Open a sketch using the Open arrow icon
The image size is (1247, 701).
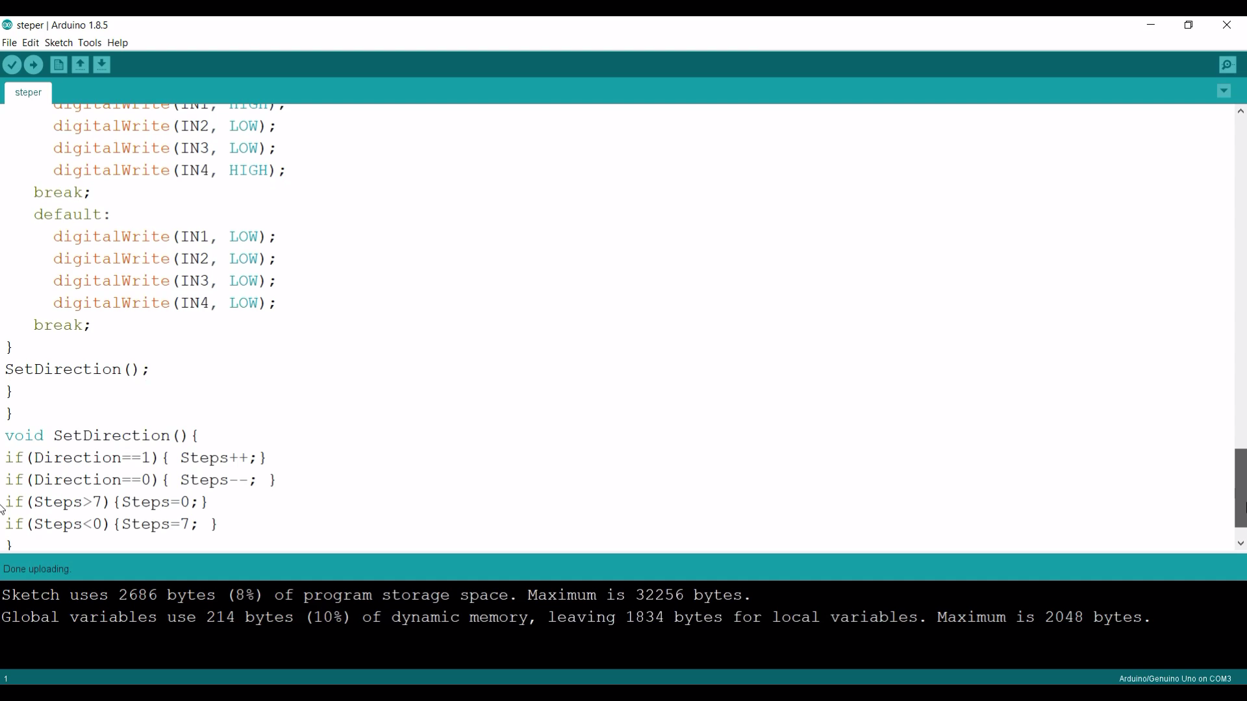[x=80, y=65]
